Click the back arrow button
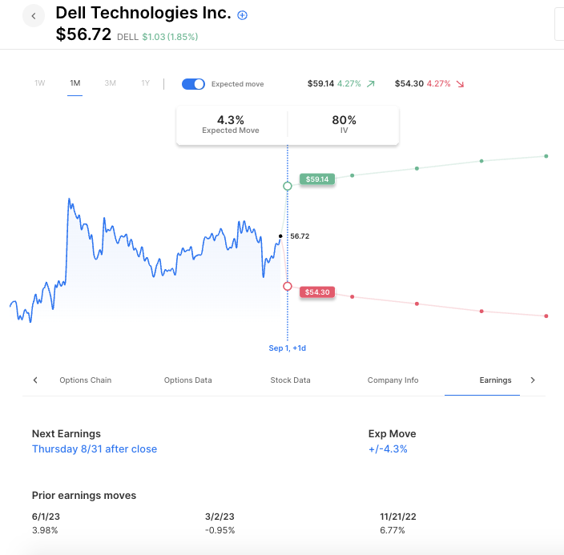This screenshot has width=564, height=555. [x=33, y=16]
